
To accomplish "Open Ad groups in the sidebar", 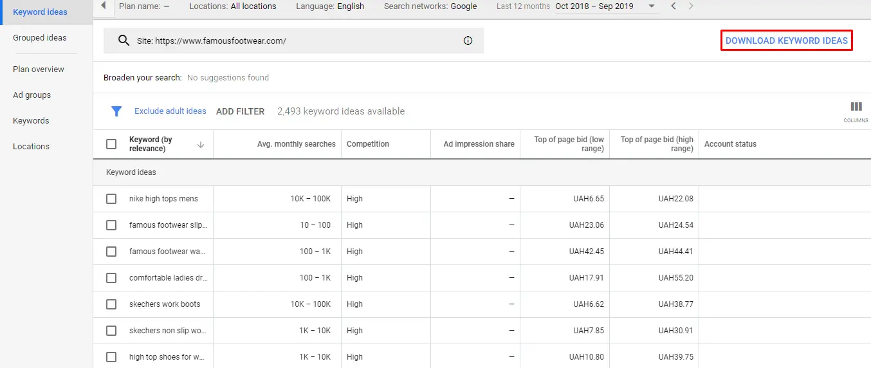I will tap(32, 95).
